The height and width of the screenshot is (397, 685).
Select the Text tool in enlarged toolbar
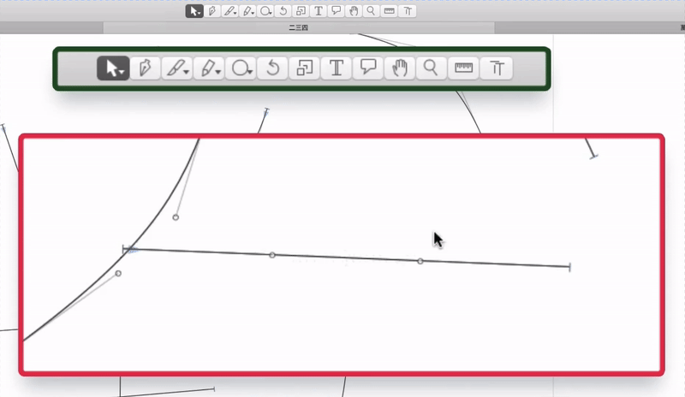[337, 68]
